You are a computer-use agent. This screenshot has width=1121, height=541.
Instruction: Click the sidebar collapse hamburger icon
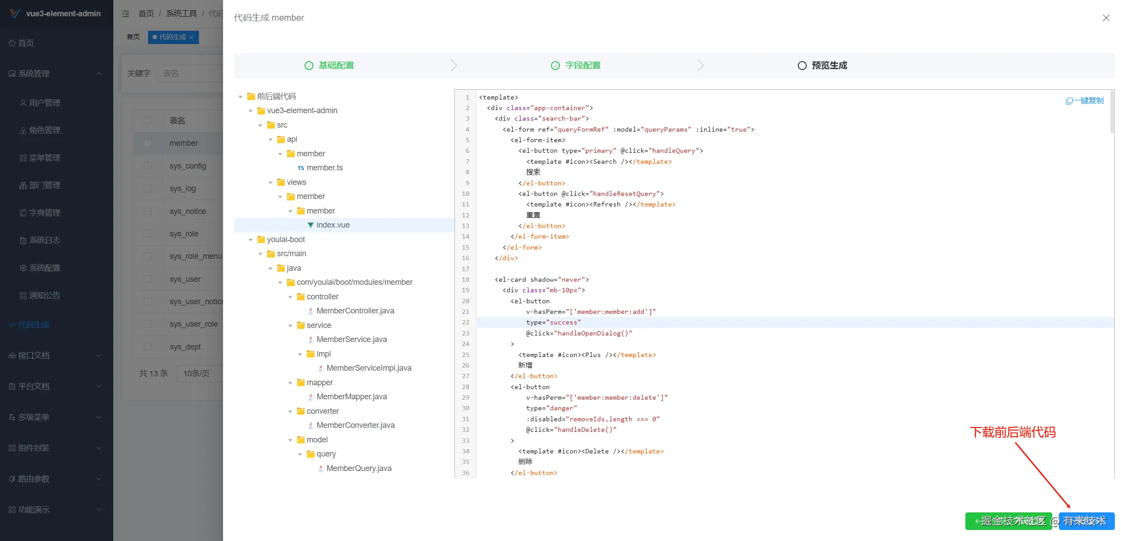pyautogui.click(x=126, y=14)
